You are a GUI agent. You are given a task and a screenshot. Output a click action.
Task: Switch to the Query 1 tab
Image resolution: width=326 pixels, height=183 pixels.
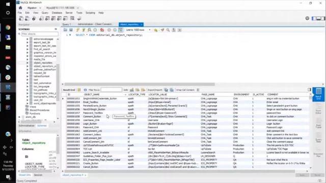point(67,24)
